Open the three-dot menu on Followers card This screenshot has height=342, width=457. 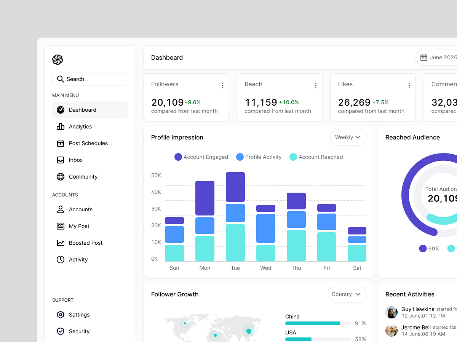click(x=222, y=85)
